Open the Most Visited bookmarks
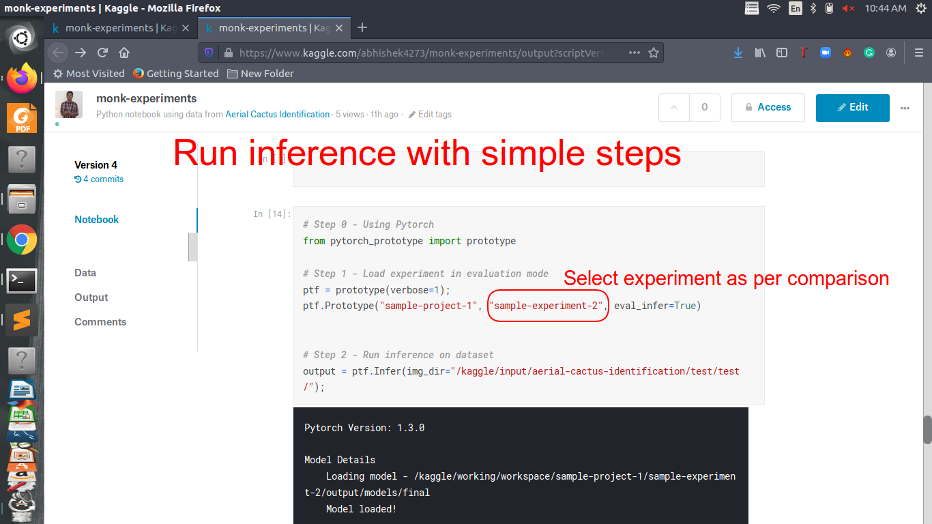This screenshot has width=932, height=524. click(89, 73)
